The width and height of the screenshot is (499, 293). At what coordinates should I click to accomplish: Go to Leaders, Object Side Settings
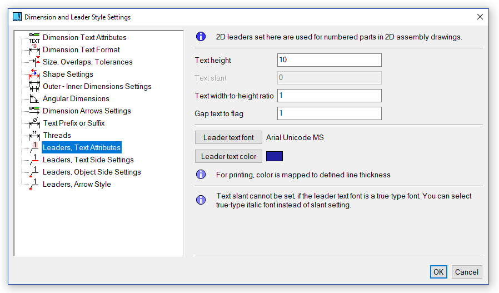(92, 172)
